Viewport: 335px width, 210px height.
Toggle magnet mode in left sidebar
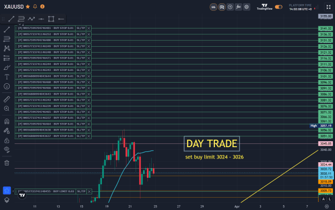(x=7, y=121)
